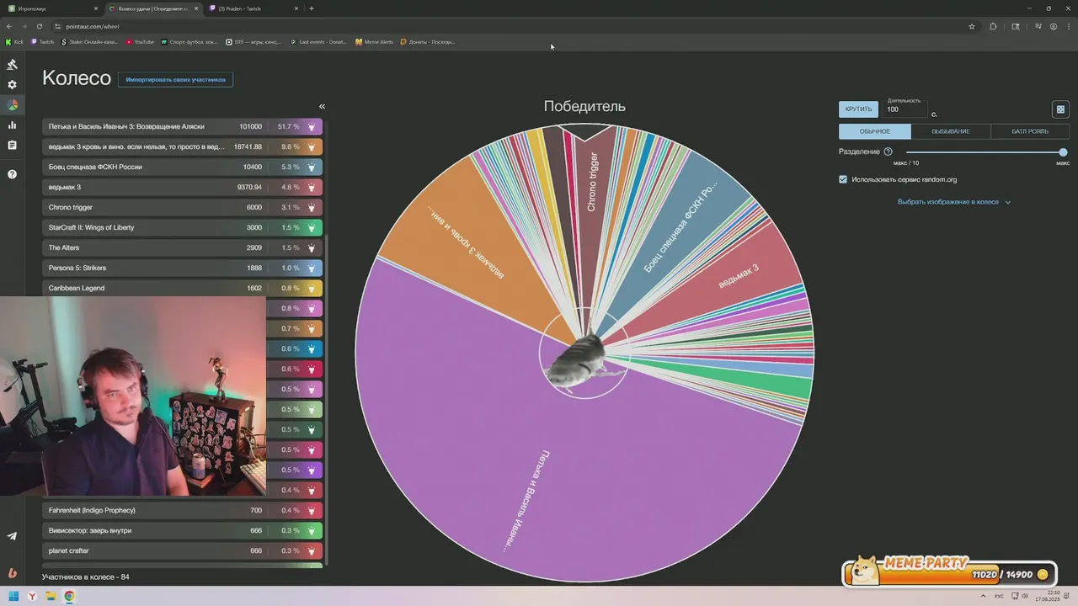Image resolution: width=1078 pixels, height=606 pixels.
Task: Open the Last events - Donat bookmark
Action: coord(318,41)
